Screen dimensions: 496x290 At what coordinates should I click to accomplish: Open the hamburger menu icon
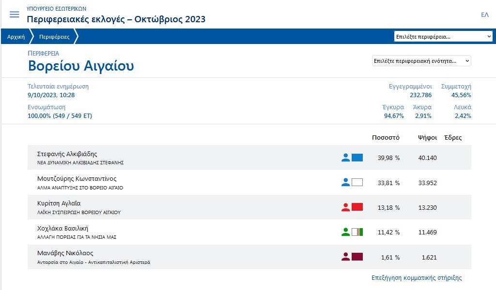click(x=15, y=14)
